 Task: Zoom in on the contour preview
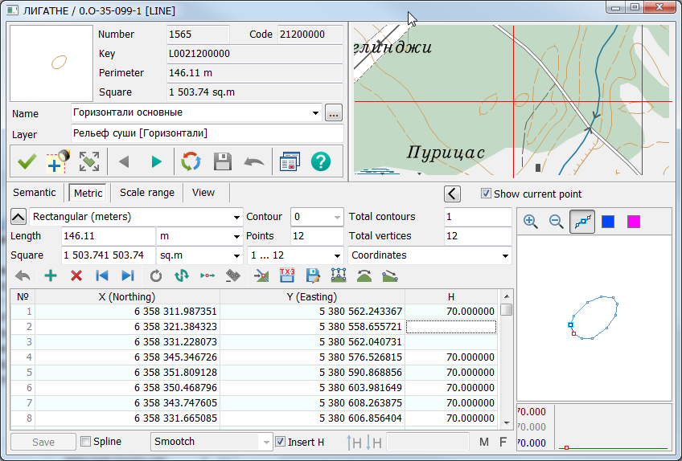531,222
